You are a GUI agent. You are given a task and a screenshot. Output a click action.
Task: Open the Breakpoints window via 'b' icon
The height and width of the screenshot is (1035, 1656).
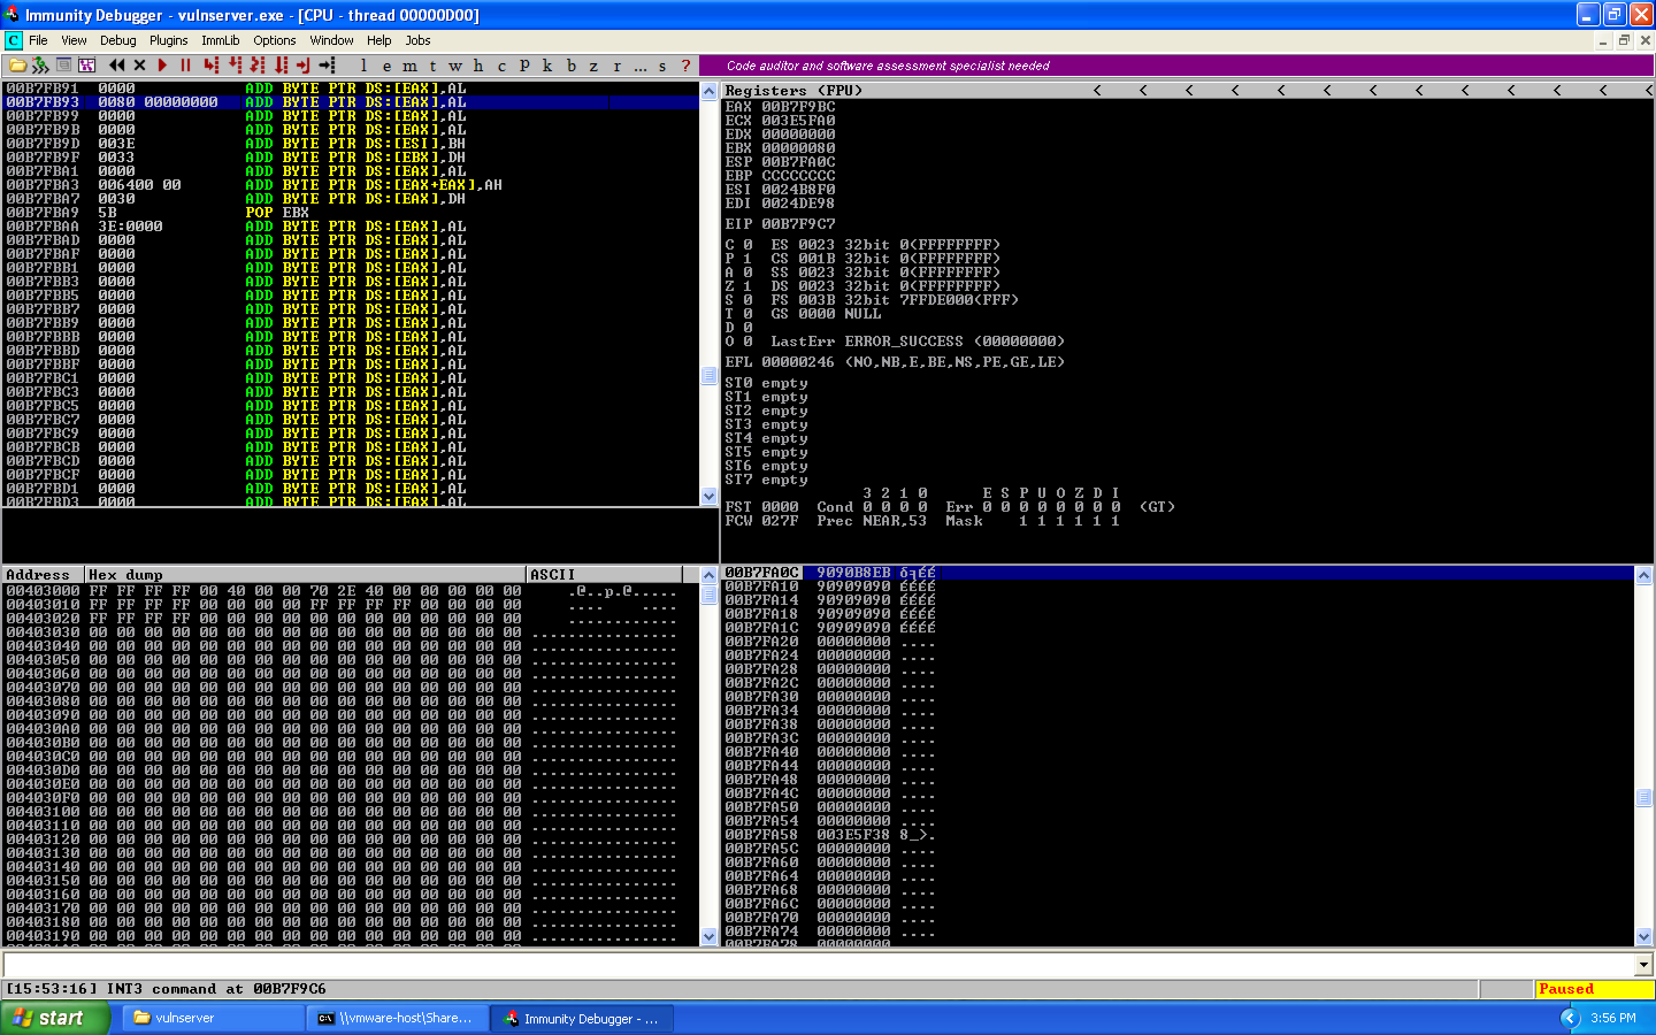tap(572, 65)
